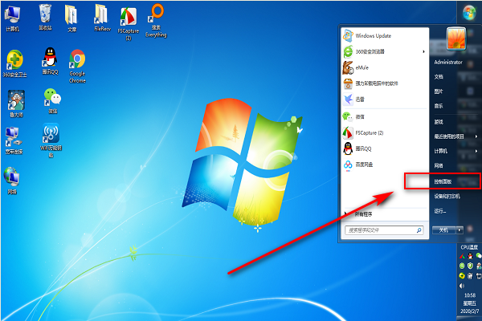Open the 鲁大师 desktop shortcut

(16, 104)
